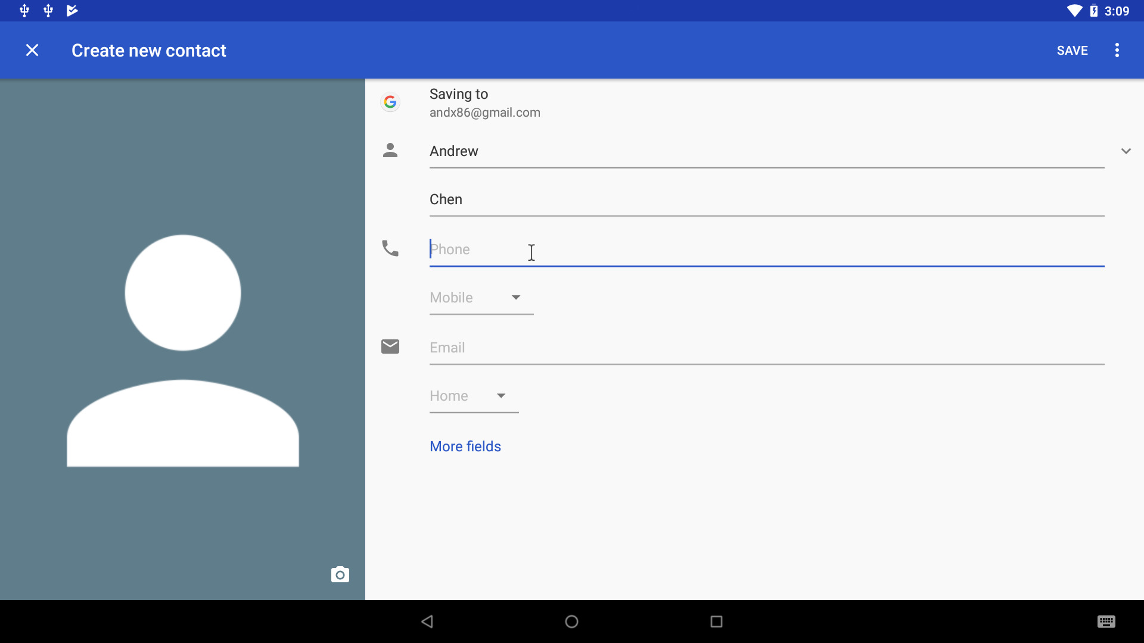Tap the camera icon to add photo

pyautogui.click(x=340, y=575)
